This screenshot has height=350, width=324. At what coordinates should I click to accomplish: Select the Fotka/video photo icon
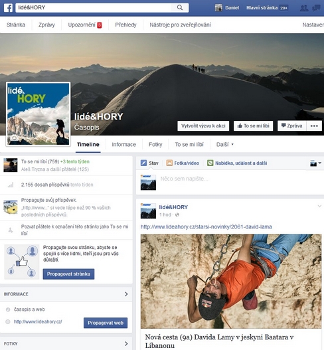pyautogui.click(x=169, y=163)
